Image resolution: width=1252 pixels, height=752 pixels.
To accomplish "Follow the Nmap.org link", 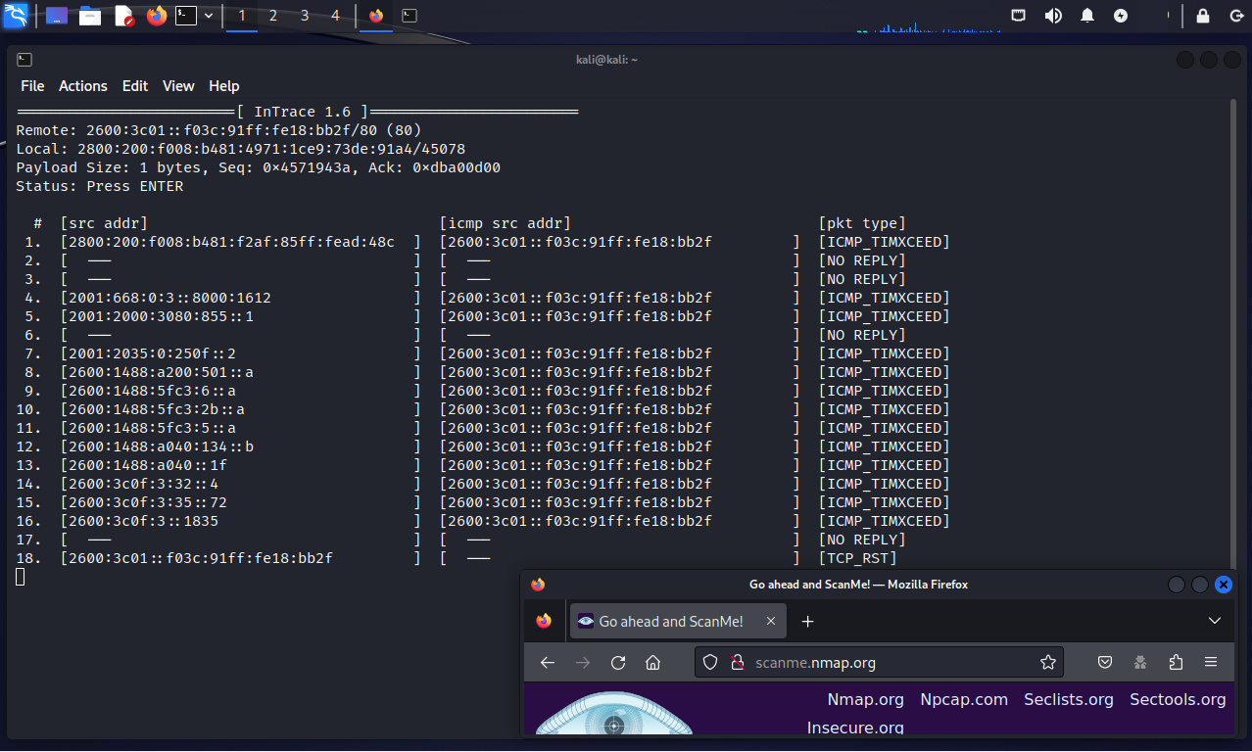I will [x=865, y=699].
